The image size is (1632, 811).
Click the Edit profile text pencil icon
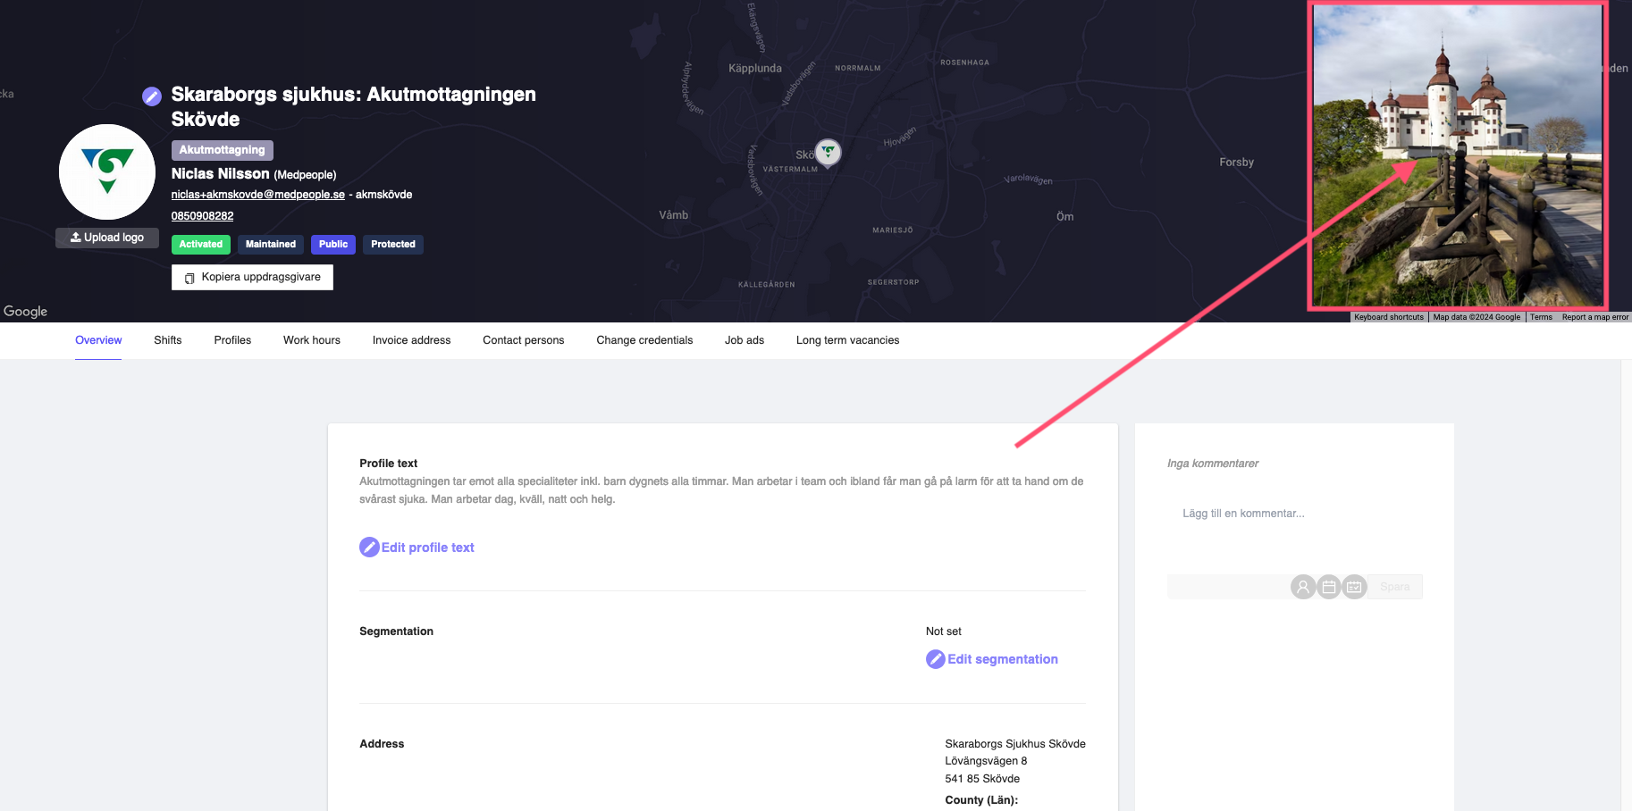pos(369,546)
